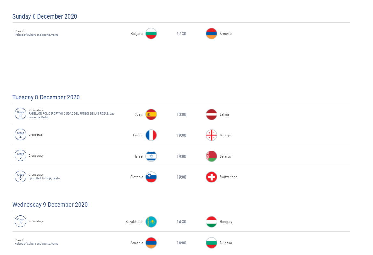Click the Switzerland team name

pos(228,177)
